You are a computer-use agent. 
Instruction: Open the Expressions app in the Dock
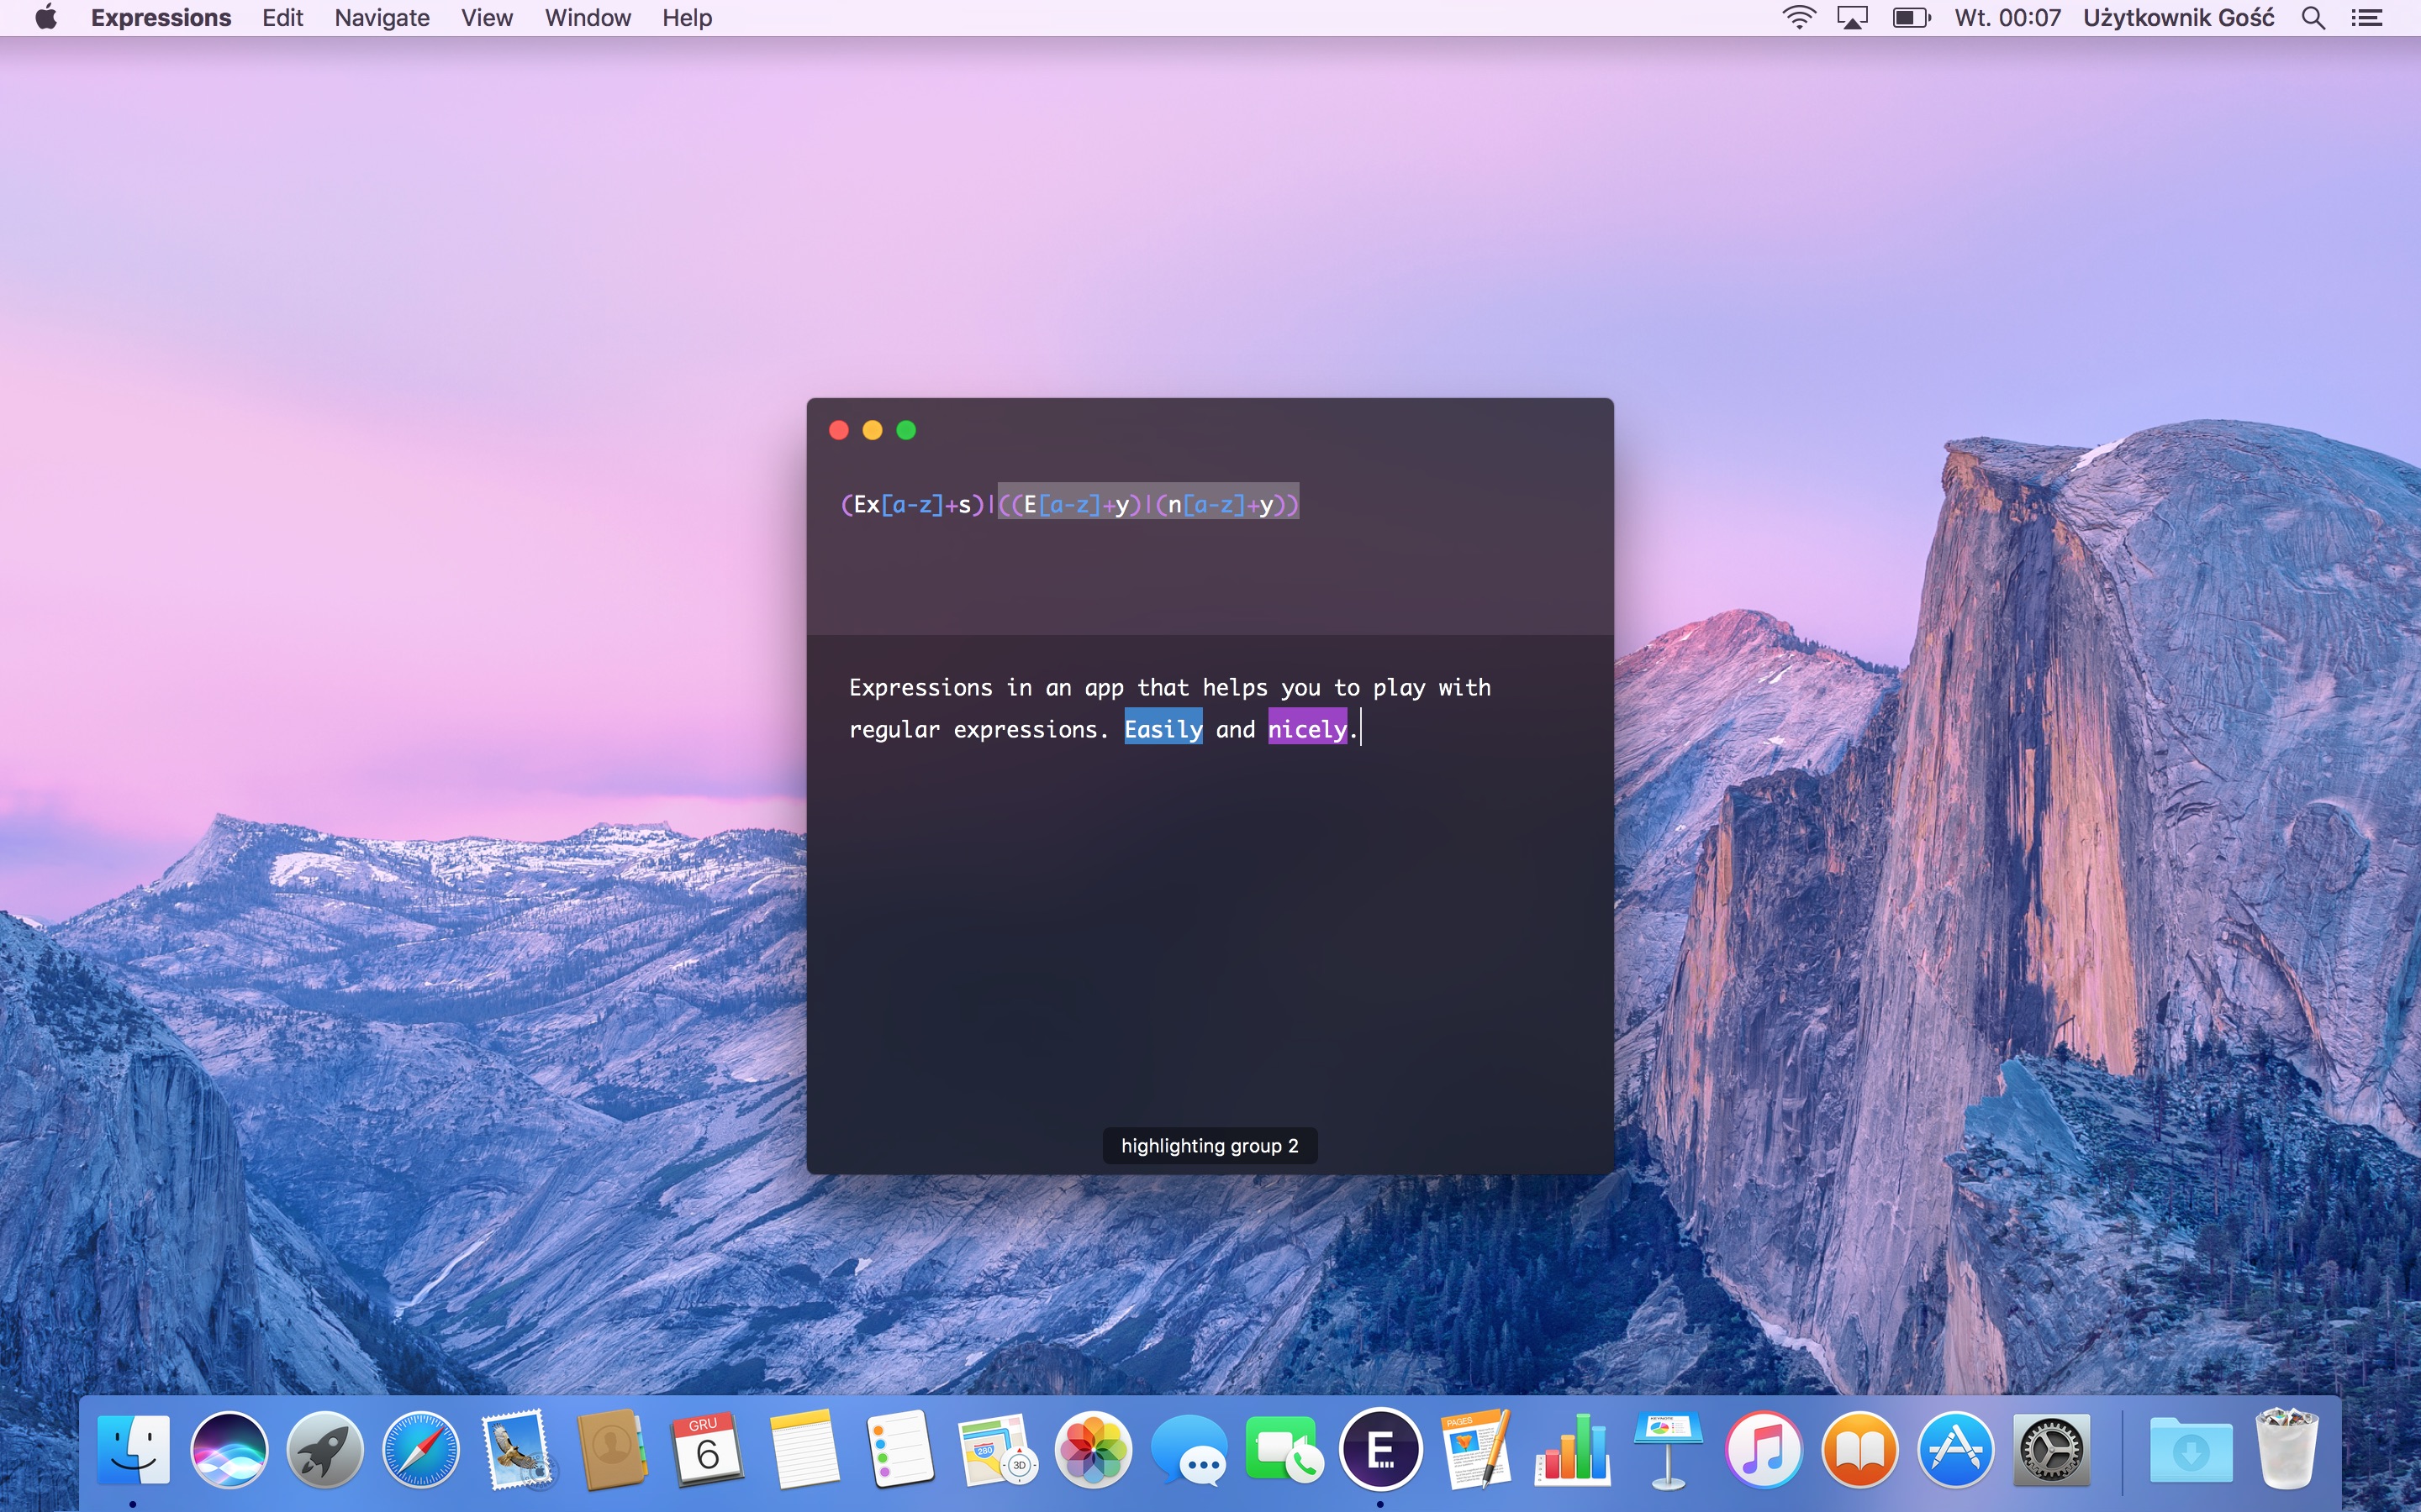(x=1380, y=1448)
